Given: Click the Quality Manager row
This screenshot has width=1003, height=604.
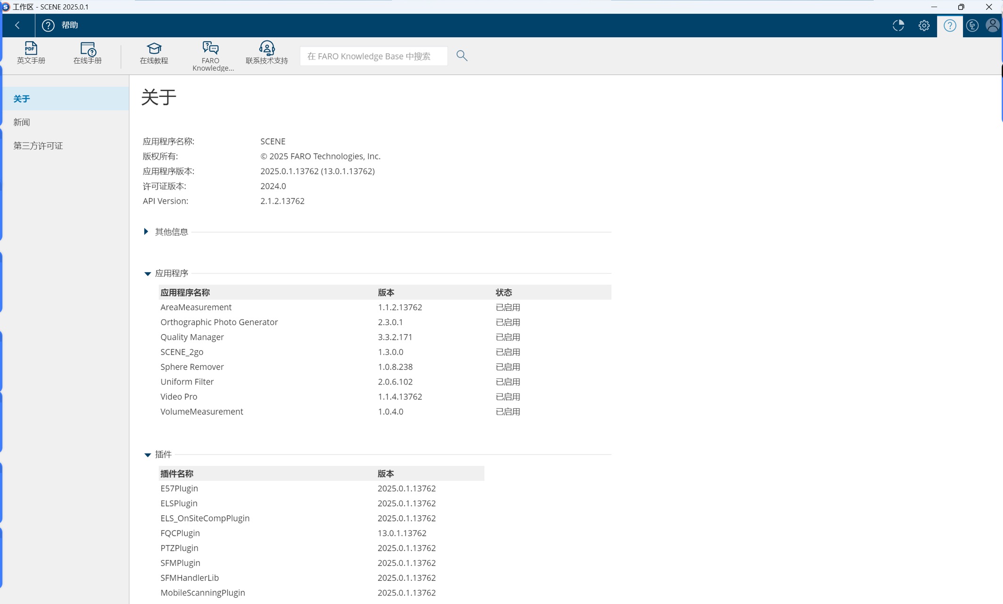Looking at the screenshot, I should click(x=192, y=337).
